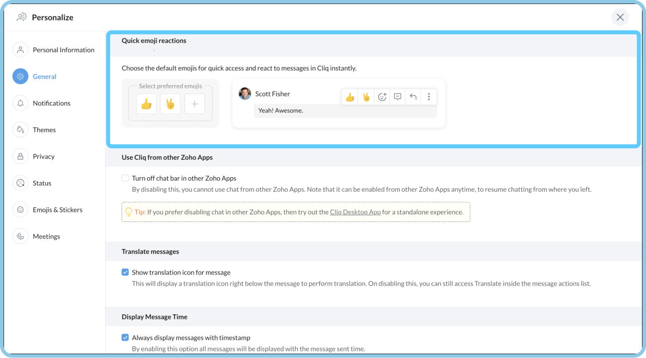646x358 pixels.
Task: Click the reply arrow on the message
Action: pyautogui.click(x=413, y=96)
